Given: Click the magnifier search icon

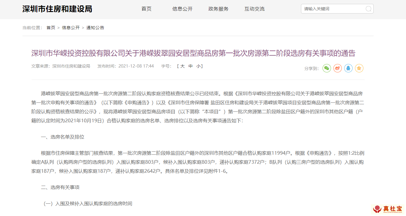Looking at the screenshot, I should [x=368, y=9].
